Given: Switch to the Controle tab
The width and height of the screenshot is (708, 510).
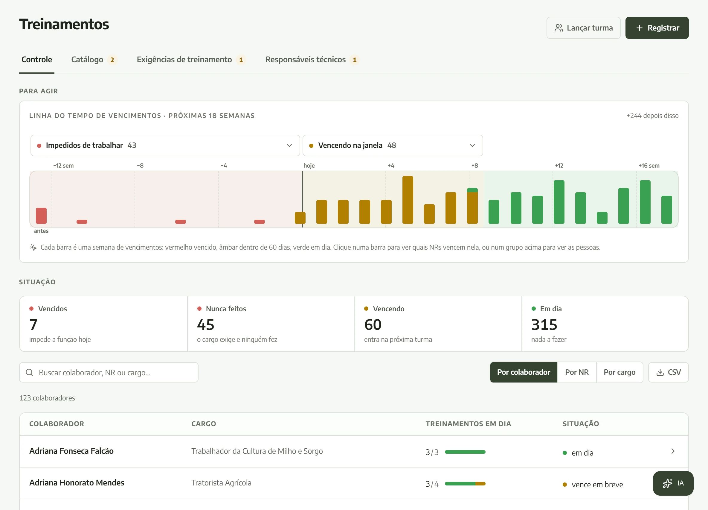Looking at the screenshot, I should pos(37,59).
